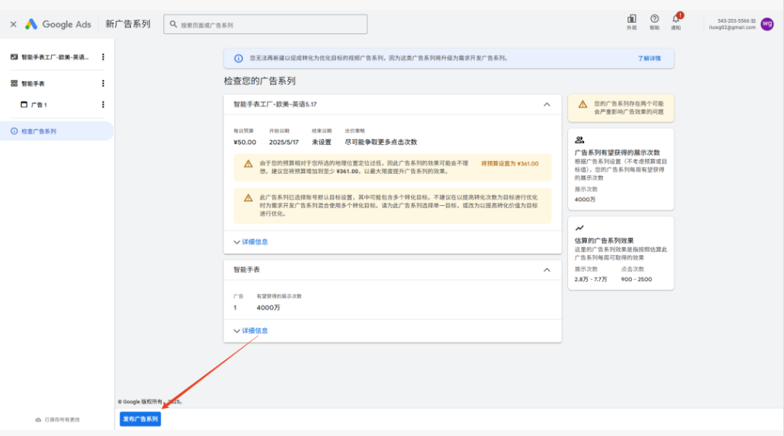Close the new campaign editor
784x436 pixels.
pos(14,24)
